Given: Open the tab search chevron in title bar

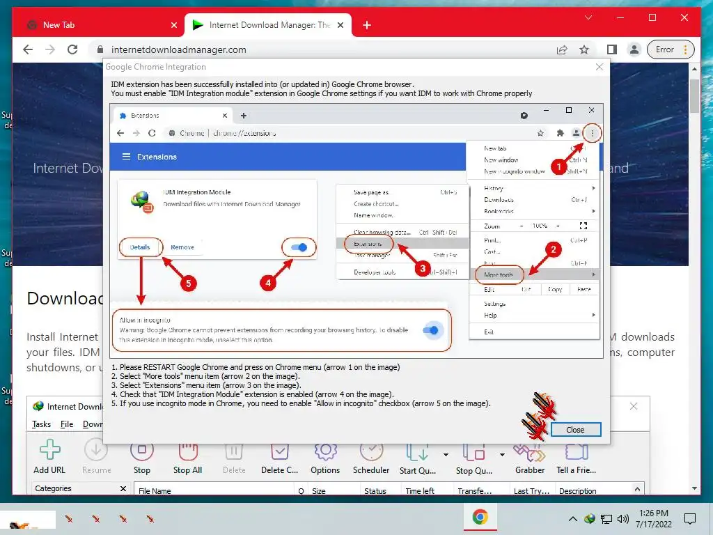Looking at the screenshot, I should click(x=588, y=17).
